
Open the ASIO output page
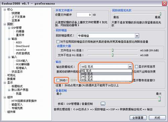pyautogui.click(x=19, y=43)
